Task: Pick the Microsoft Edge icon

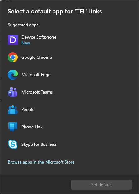Action: (13, 75)
